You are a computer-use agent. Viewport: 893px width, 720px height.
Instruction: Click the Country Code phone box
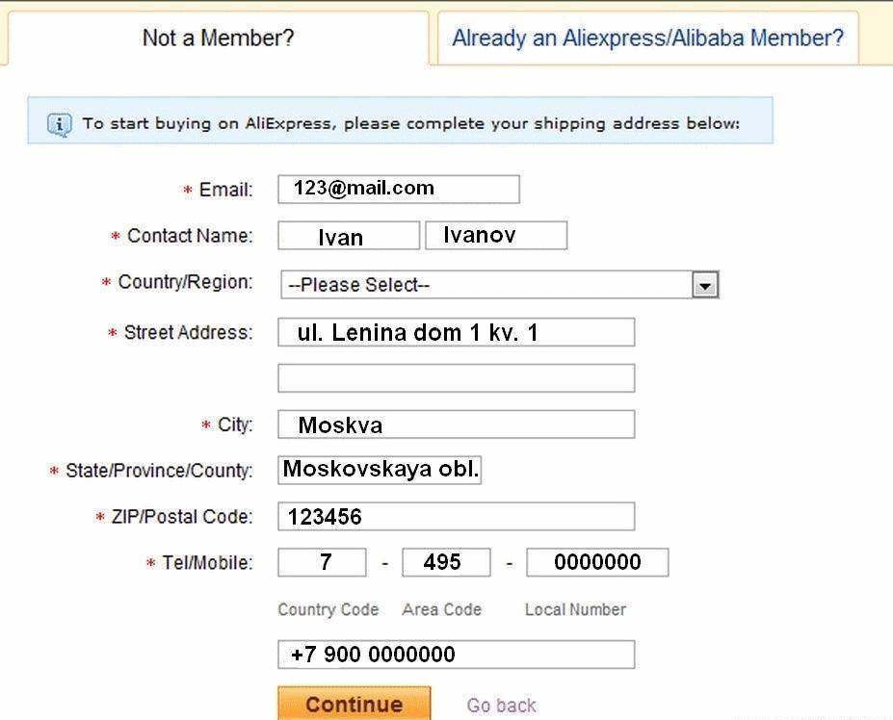322,562
